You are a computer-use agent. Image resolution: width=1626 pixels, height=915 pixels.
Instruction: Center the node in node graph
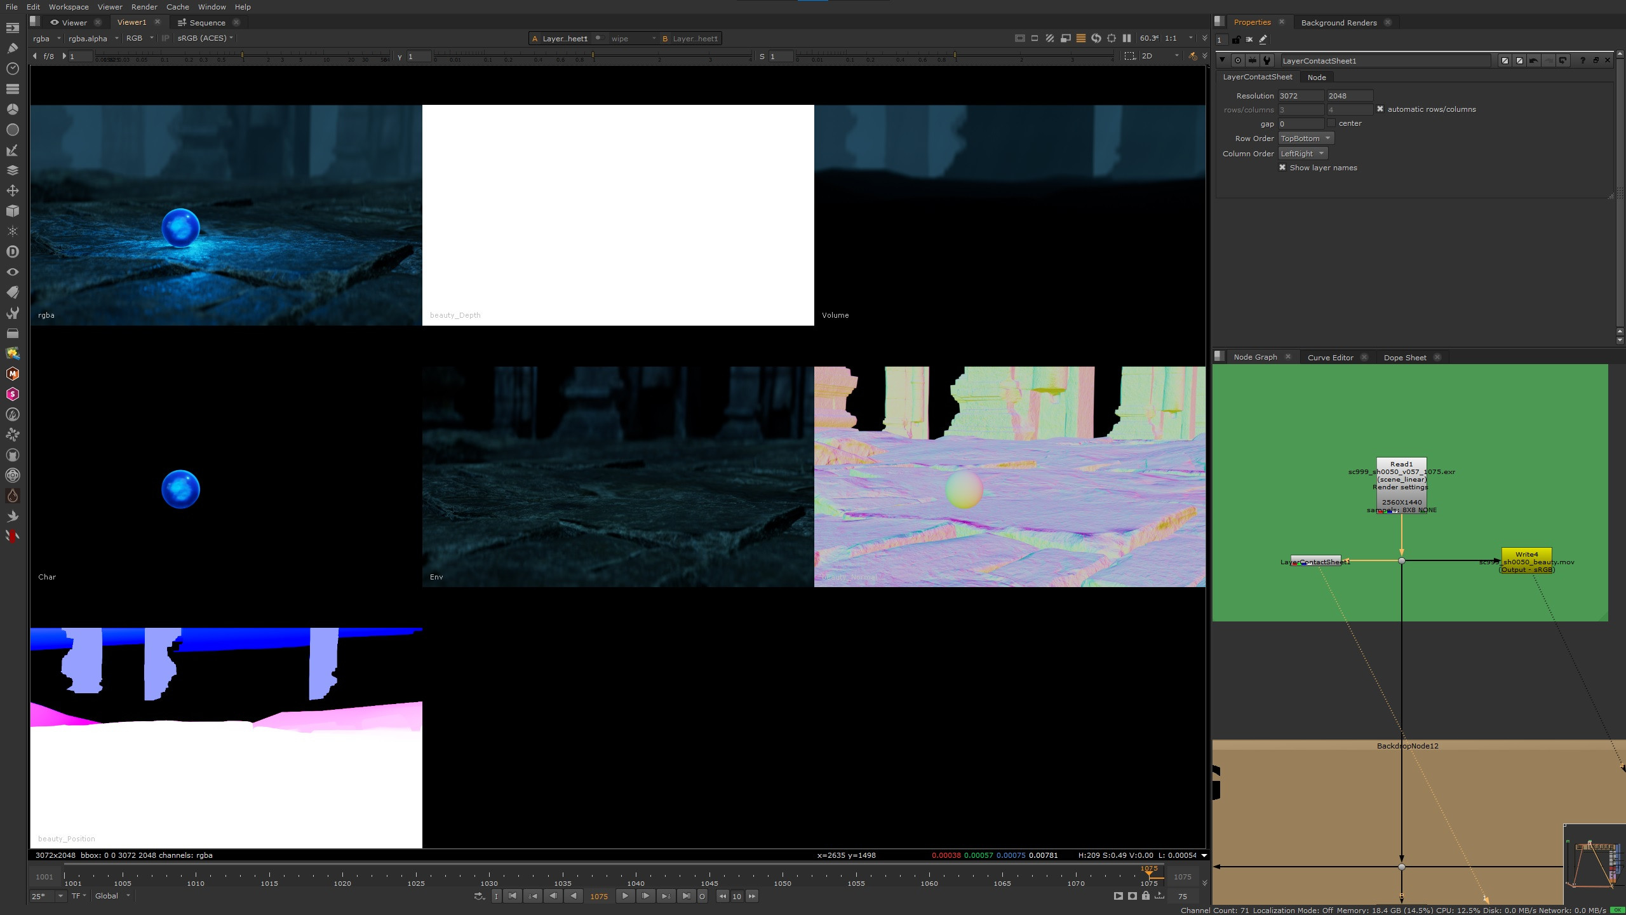click(1238, 60)
